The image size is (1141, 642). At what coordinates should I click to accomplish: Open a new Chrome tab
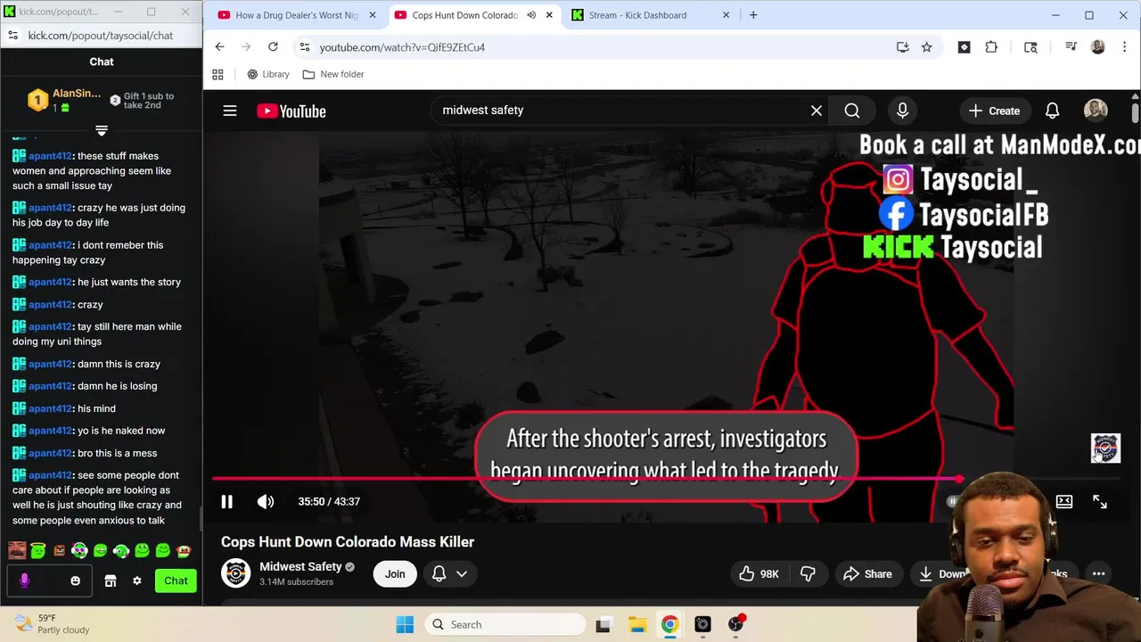pyautogui.click(x=753, y=15)
